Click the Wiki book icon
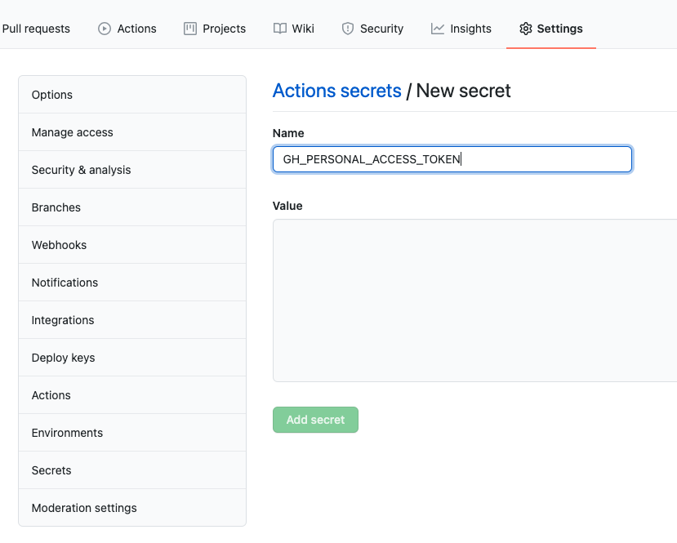Viewport: 677px width, 543px height. click(280, 29)
